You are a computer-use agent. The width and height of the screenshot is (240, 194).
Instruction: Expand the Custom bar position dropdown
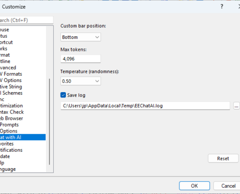80,37
